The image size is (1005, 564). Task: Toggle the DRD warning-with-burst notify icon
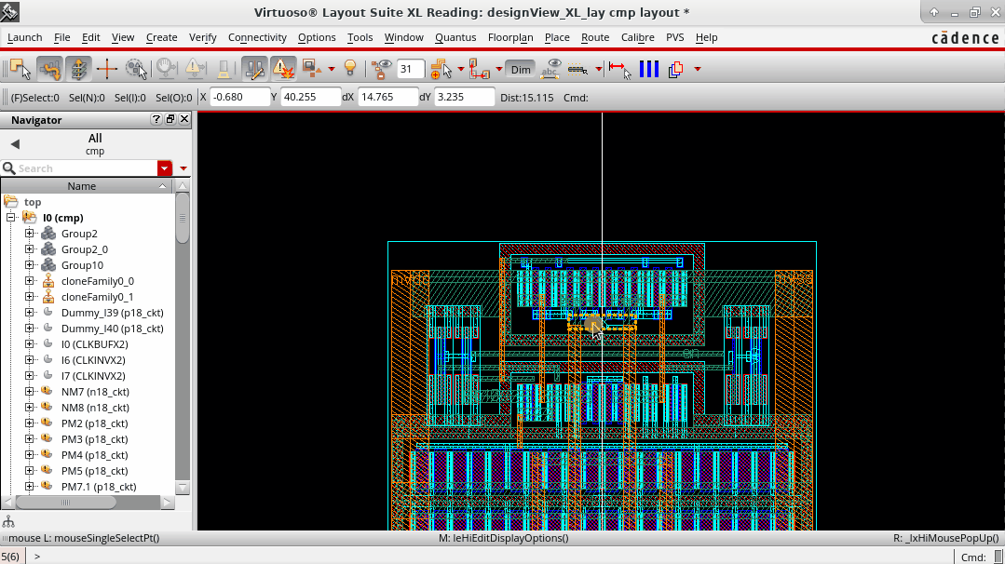pos(282,69)
